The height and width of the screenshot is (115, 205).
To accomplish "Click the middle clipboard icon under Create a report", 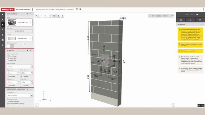I will 190,20.
